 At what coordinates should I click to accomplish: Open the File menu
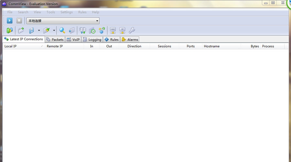pyautogui.click(x=10, y=12)
